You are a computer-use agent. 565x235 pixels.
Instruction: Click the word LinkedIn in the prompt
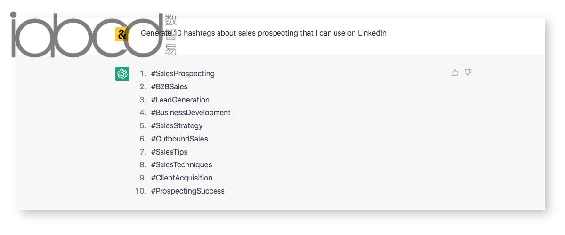372,33
